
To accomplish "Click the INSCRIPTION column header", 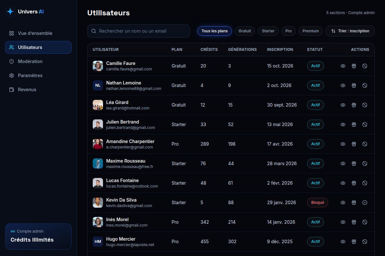I will coord(280,50).
